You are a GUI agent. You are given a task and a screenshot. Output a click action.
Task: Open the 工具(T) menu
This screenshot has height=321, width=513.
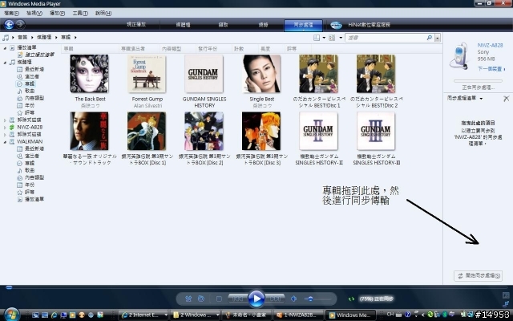(x=80, y=14)
